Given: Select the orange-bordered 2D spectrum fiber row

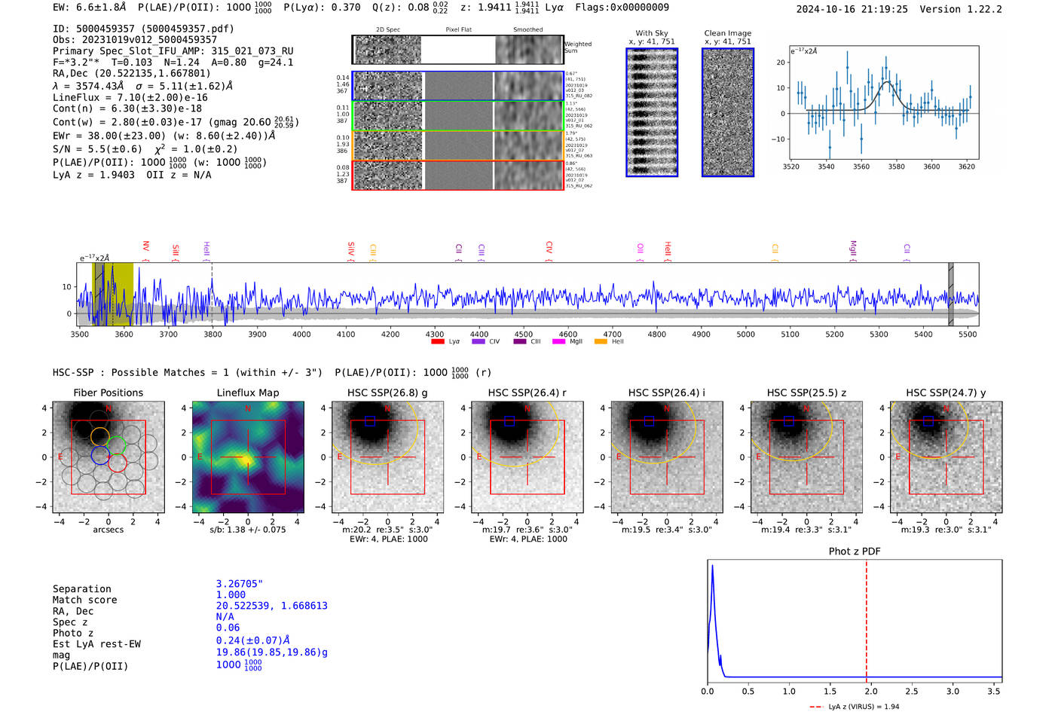Looking at the screenshot, I should point(458,145).
